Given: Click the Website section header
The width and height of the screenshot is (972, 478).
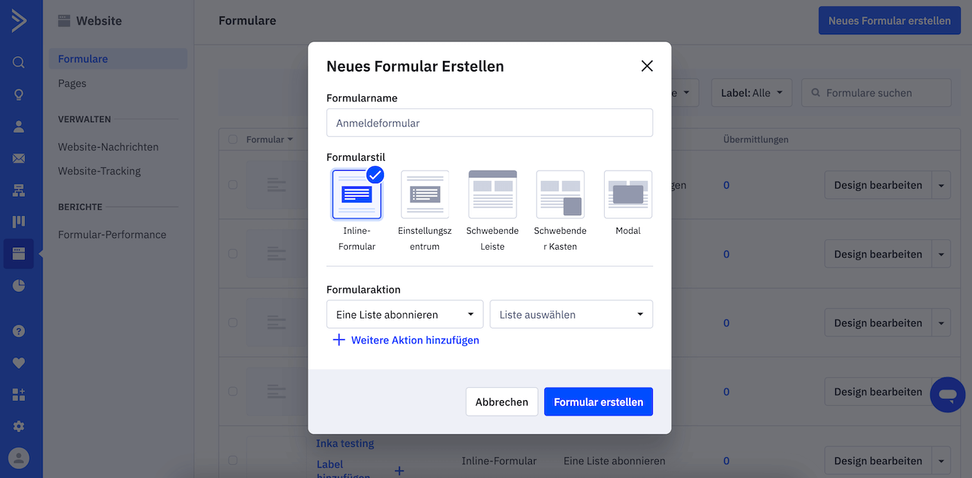Looking at the screenshot, I should (x=90, y=21).
